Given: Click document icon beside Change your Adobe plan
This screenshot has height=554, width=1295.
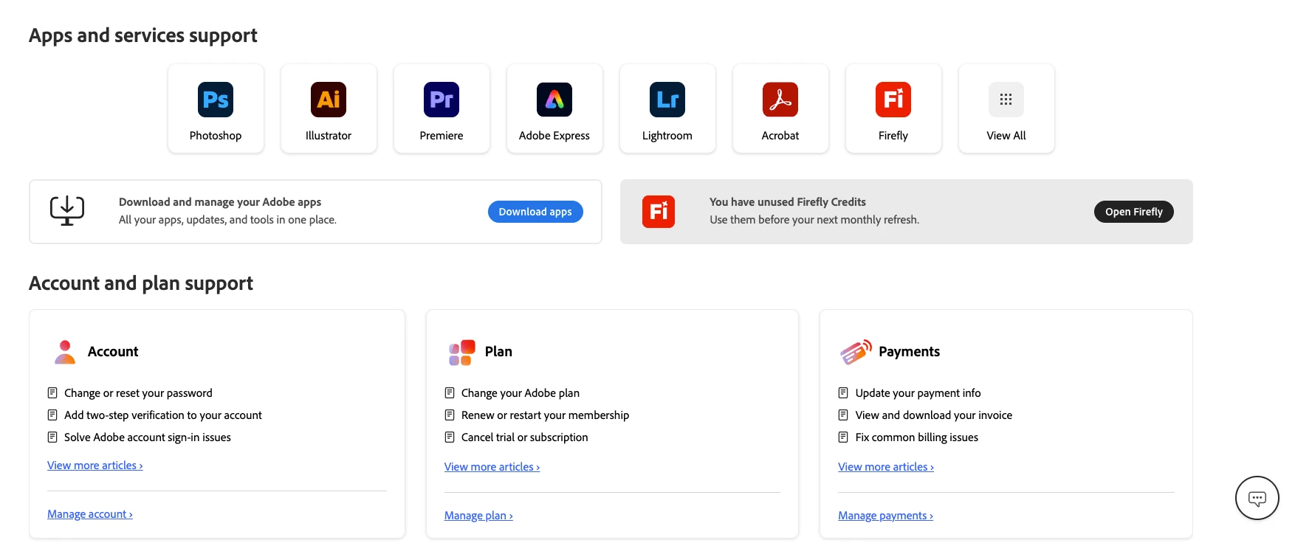Looking at the screenshot, I should tap(450, 393).
